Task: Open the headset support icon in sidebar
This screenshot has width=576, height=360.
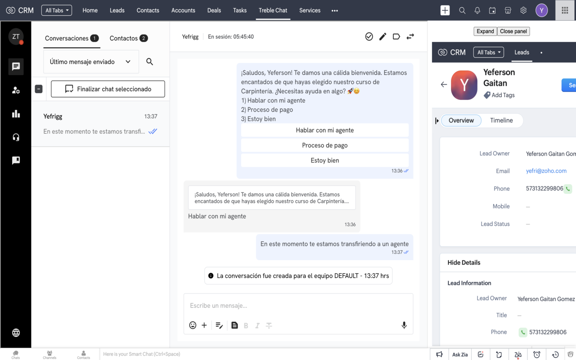Action: 16,137
